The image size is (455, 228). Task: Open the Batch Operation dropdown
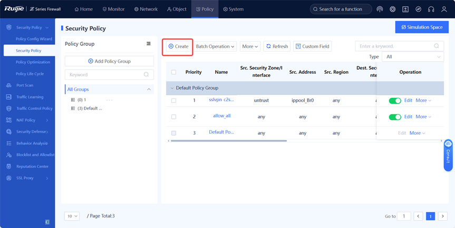(x=216, y=46)
